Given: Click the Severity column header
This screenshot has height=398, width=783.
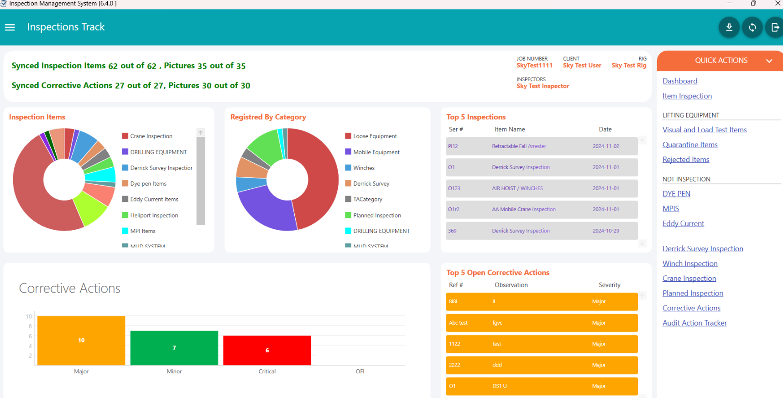Looking at the screenshot, I should coord(610,285).
